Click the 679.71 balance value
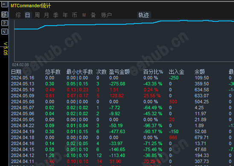This screenshot has height=166, width=234. pyautogui.click(x=202, y=137)
